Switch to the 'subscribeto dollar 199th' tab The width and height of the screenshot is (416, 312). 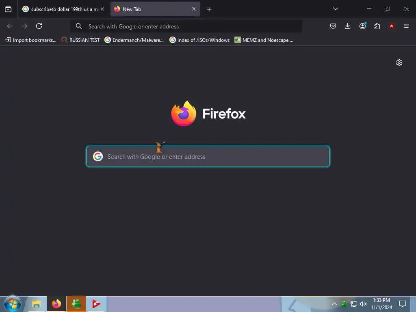coord(63,9)
